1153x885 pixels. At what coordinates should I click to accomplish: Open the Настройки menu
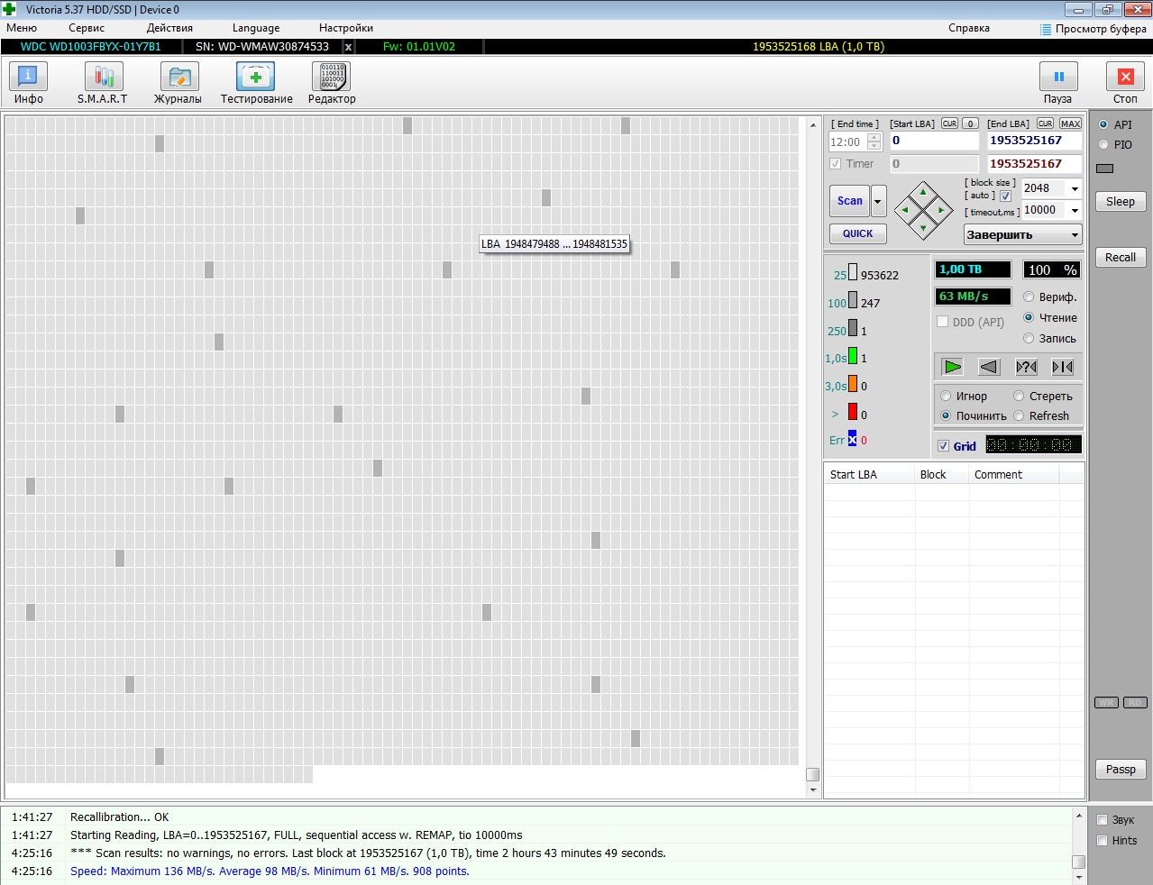click(346, 28)
